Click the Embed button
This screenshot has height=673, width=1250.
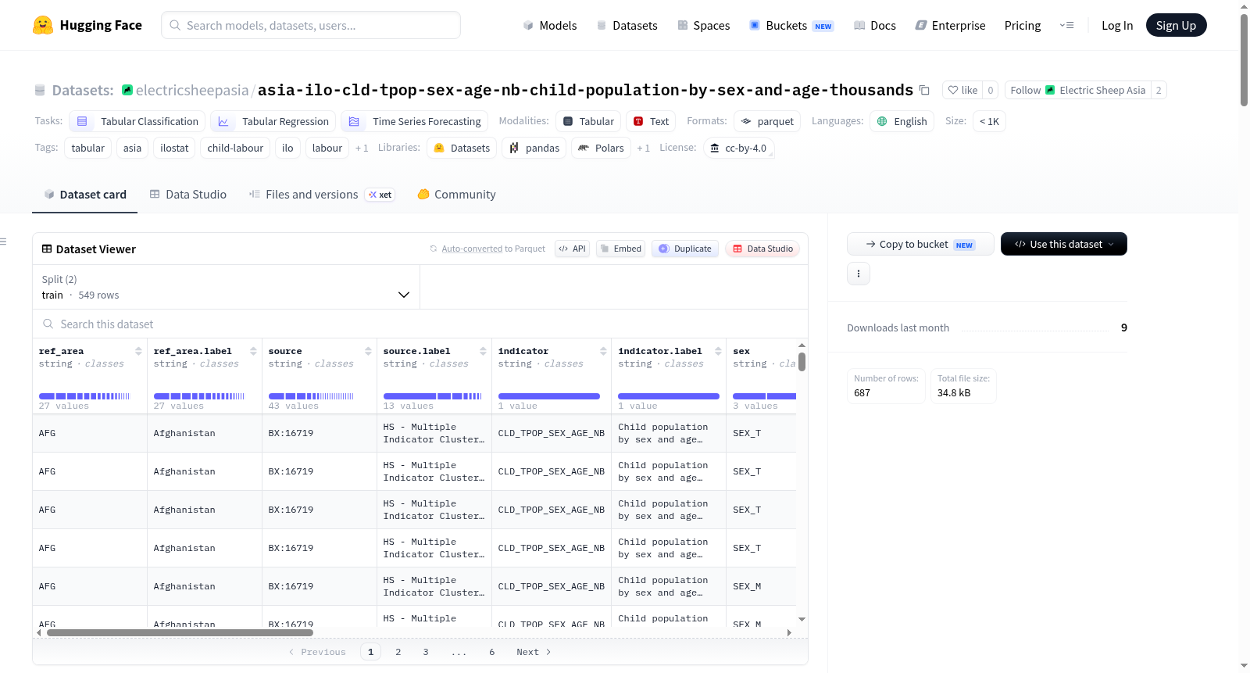[x=620, y=249]
